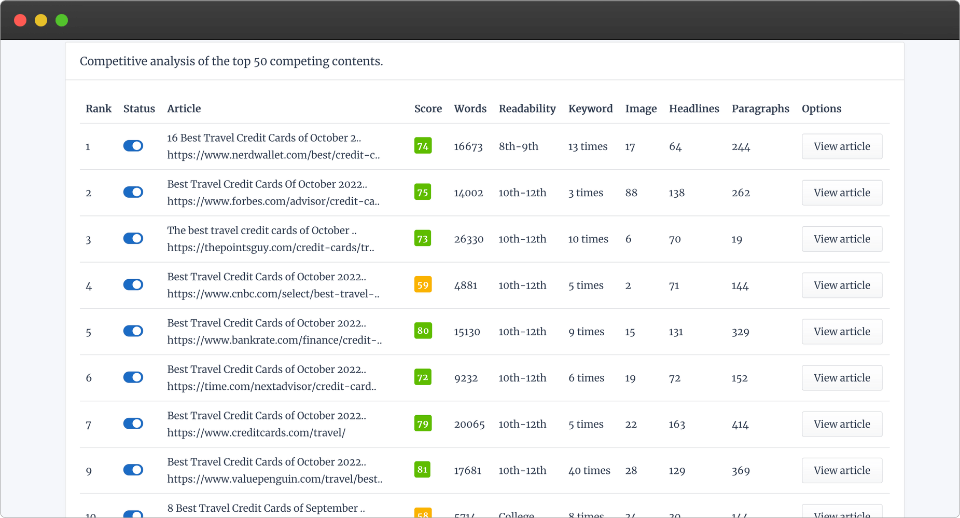
Task: Click the green macOS window button
Action: (x=61, y=20)
